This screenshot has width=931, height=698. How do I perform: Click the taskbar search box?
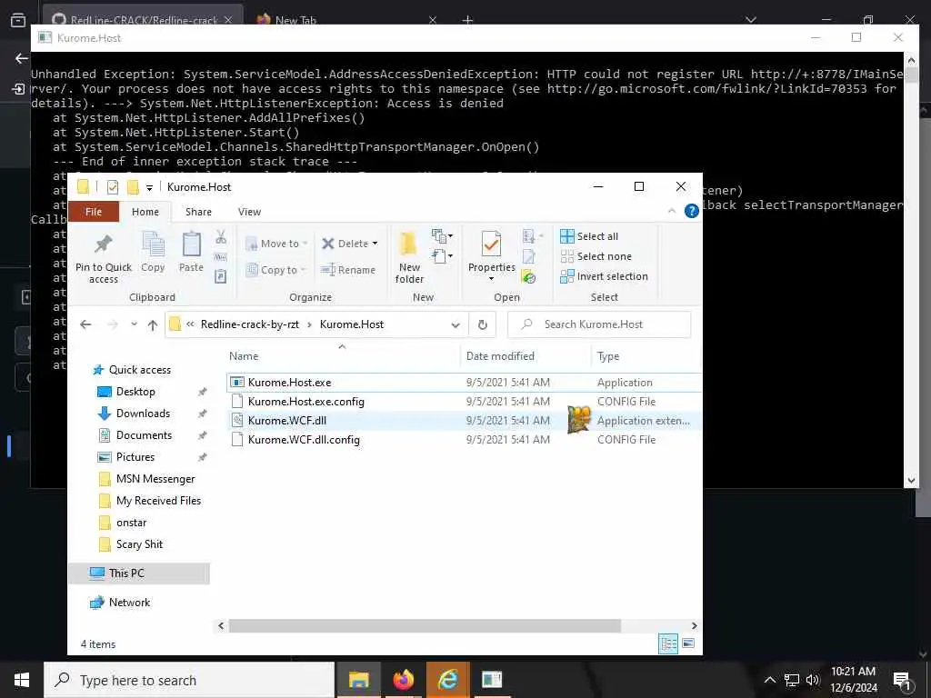click(x=189, y=680)
